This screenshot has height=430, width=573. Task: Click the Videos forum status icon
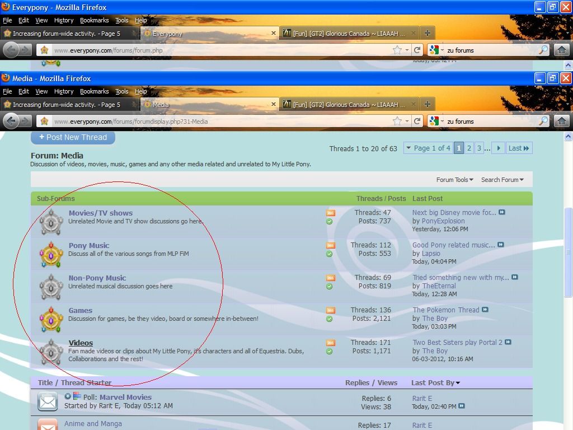click(x=51, y=352)
